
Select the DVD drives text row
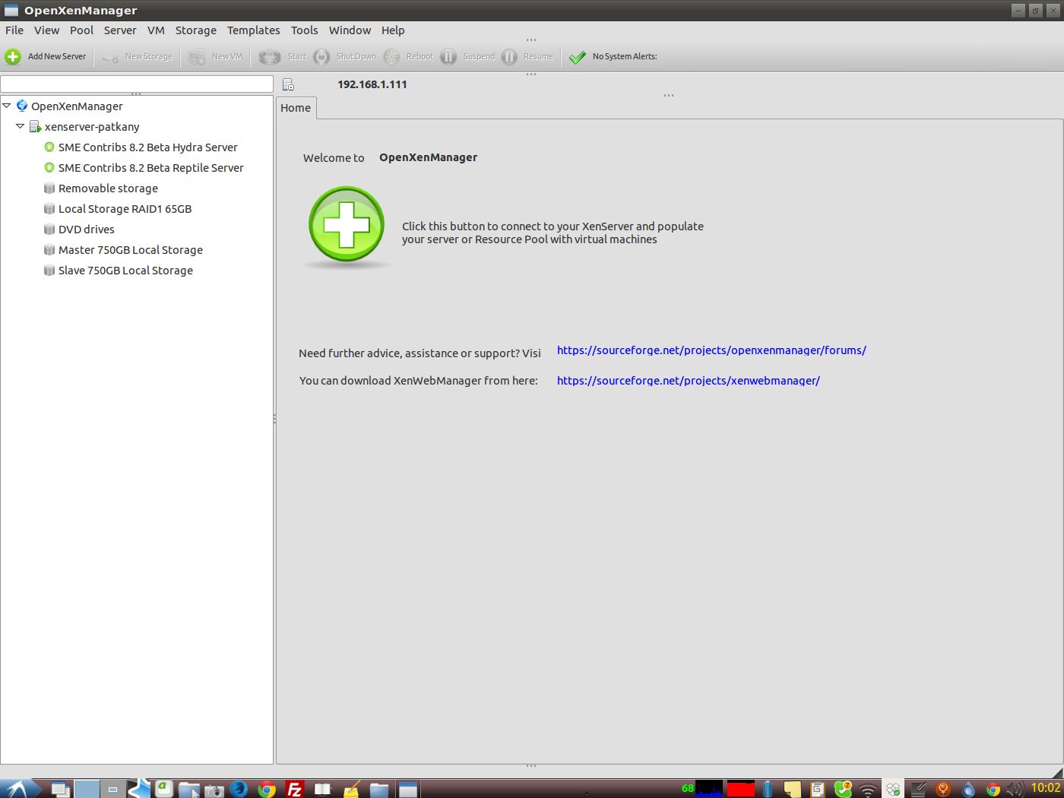[x=86, y=230]
